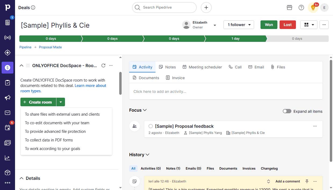Select To provide advanced file protection
Screen dimensions: 333x190
(x=66, y=131)
